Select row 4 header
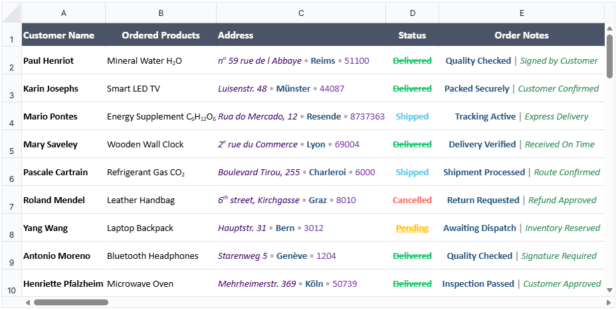The image size is (616, 310). [12, 116]
